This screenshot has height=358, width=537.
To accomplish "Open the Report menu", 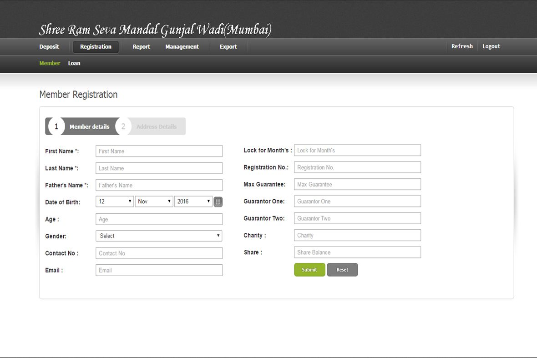I will coord(141,47).
